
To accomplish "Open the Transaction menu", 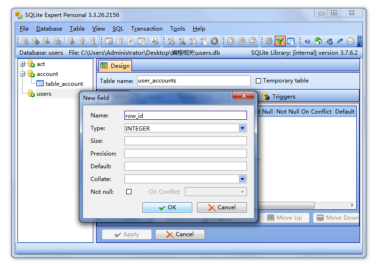I will (x=147, y=29).
